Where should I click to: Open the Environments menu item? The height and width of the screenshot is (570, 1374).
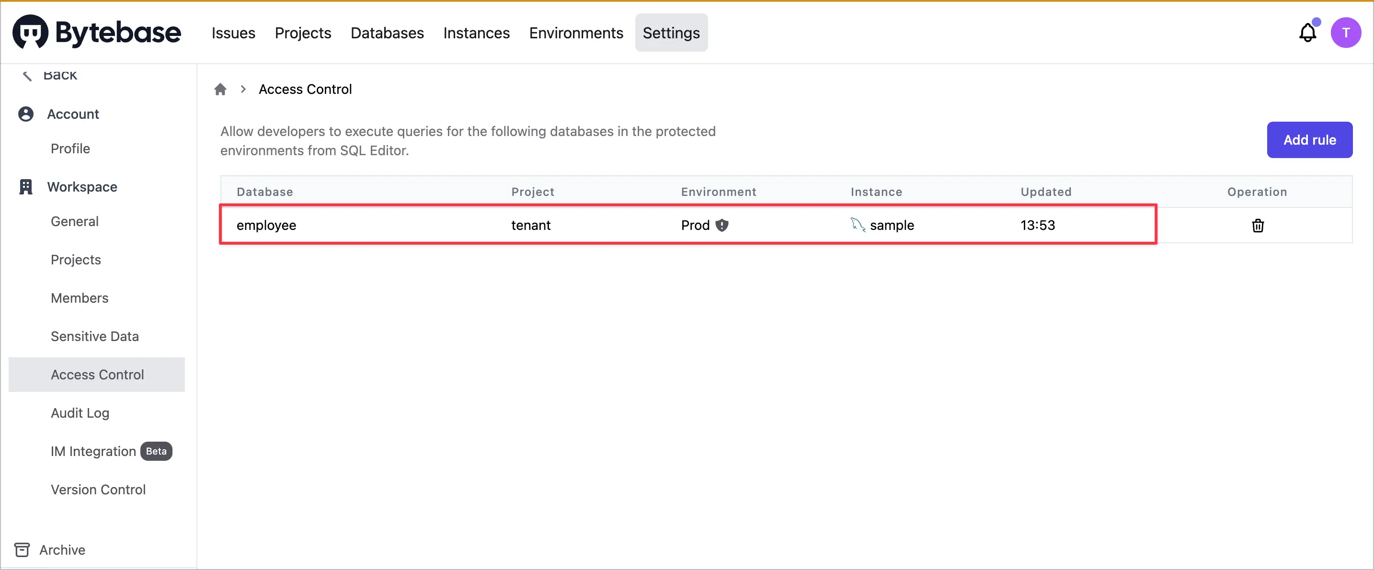[x=575, y=33]
